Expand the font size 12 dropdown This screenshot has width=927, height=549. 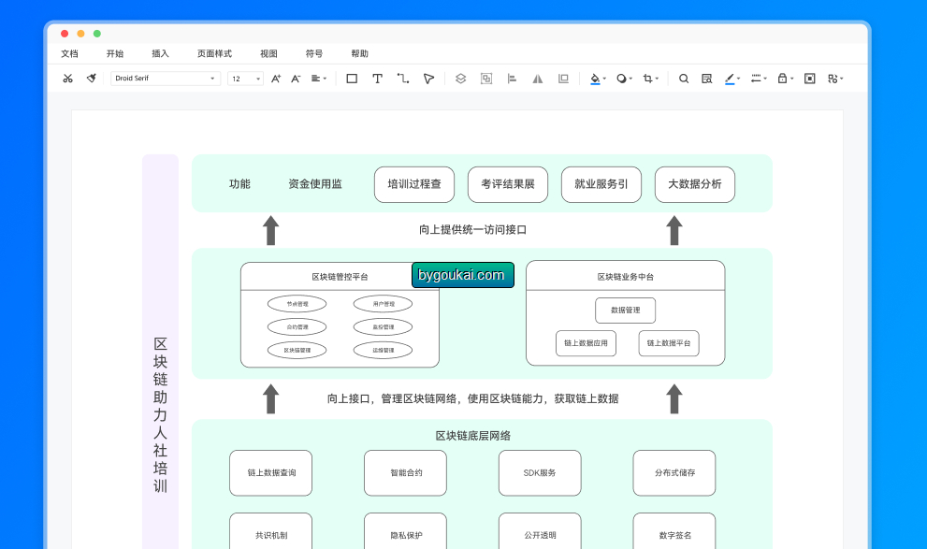tap(245, 79)
